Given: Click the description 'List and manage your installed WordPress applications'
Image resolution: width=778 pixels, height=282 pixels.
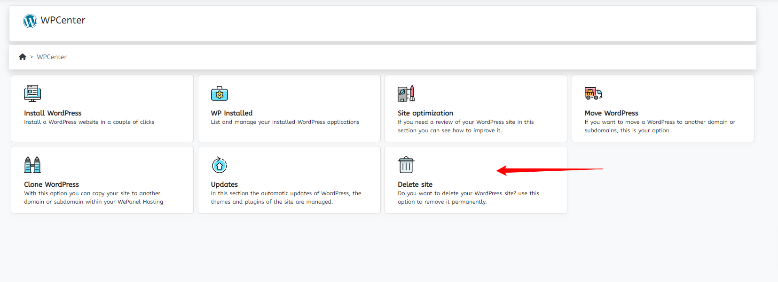Looking at the screenshot, I should pyautogui.click(x=285, y=122).
